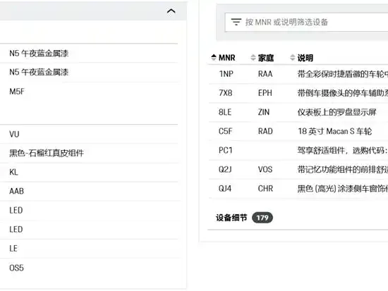This screenshot has height=291, width=388.
Task: Select the 1NP equipment row
Action: click(298, 74)
